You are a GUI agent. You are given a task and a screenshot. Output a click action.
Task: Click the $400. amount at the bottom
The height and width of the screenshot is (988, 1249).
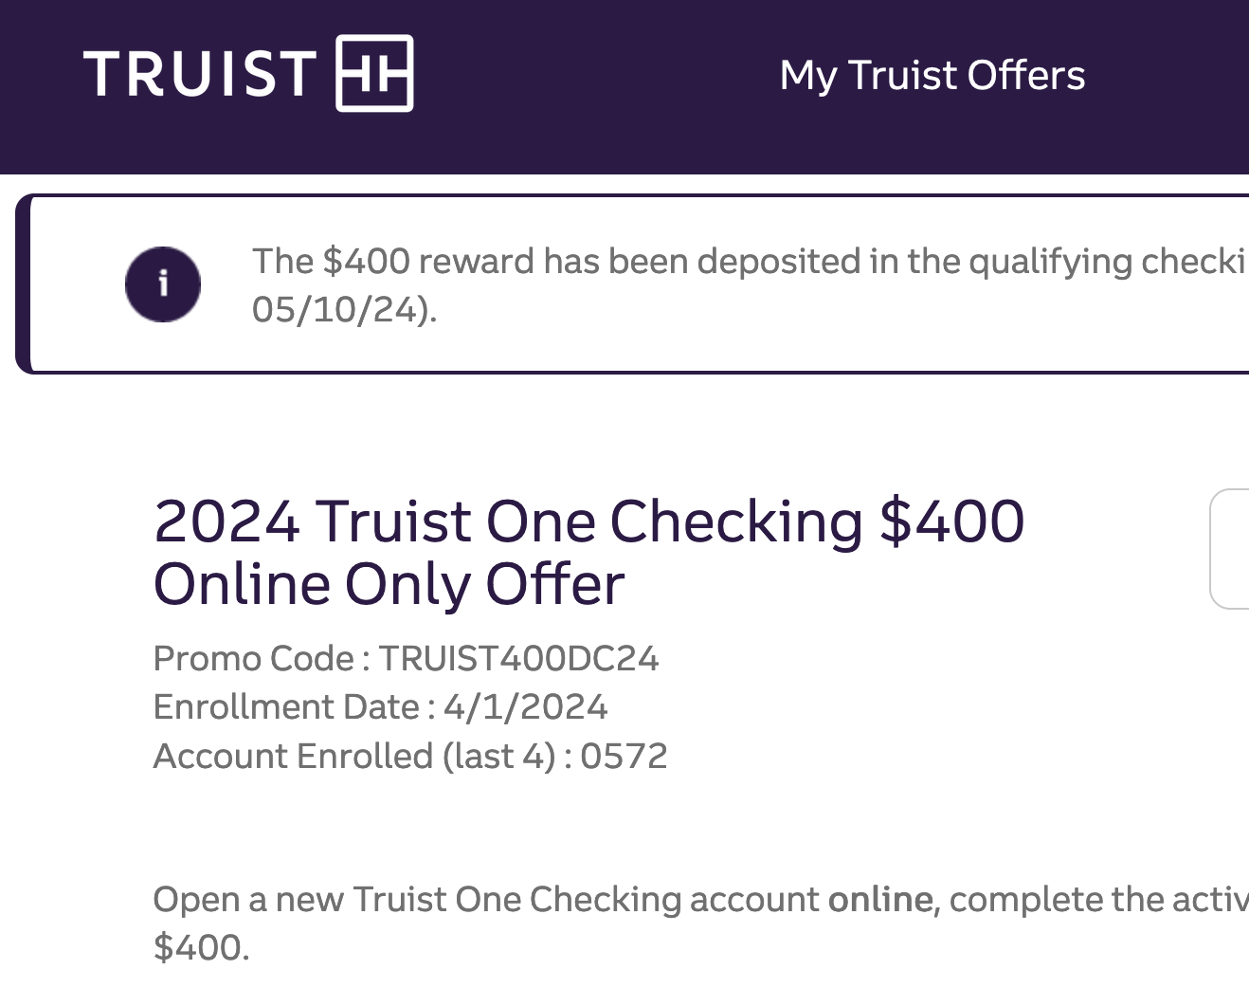click(201, 947)
